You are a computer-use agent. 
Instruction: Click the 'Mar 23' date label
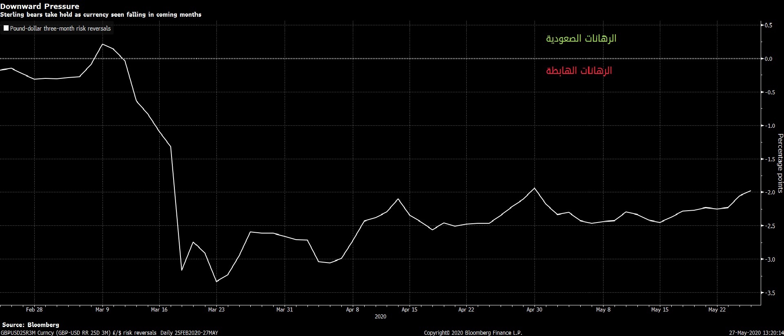point(216,309)
